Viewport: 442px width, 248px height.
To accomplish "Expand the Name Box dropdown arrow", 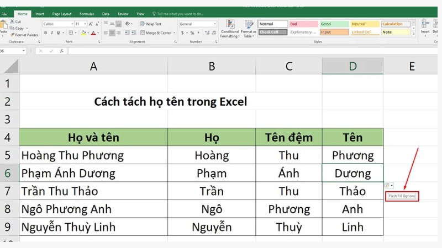I will [23, 51].
